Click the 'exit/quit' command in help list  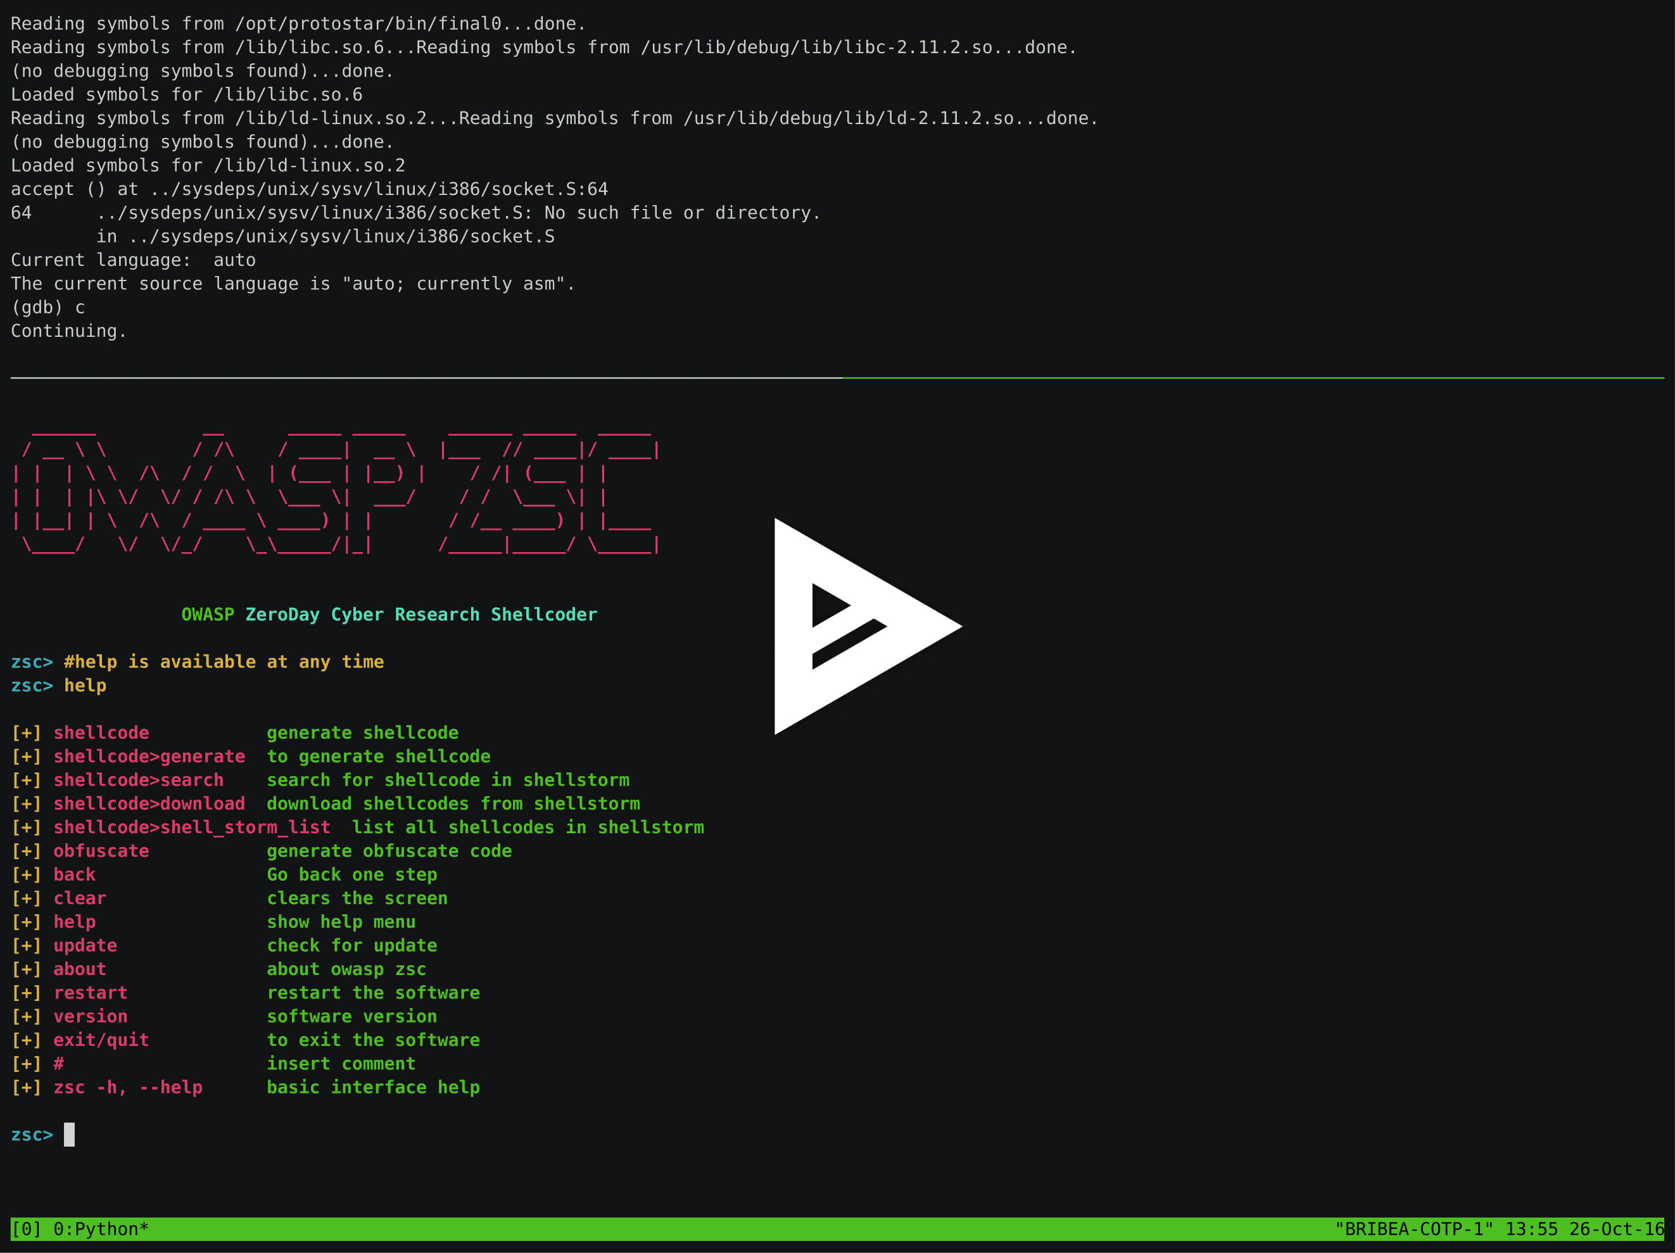pos(101,1040)
